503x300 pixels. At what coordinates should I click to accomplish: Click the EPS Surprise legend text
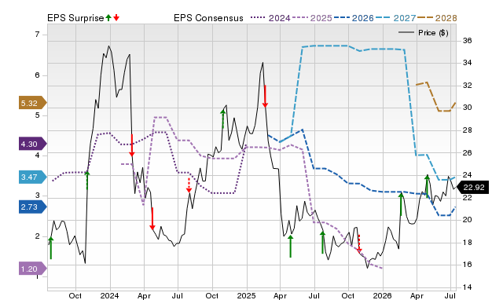tap(75, 18)
